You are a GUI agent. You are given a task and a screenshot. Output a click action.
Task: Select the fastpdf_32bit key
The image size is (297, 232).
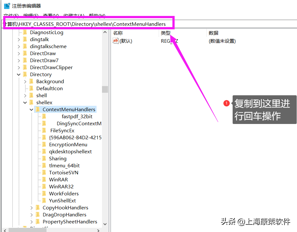pos(77,116)
